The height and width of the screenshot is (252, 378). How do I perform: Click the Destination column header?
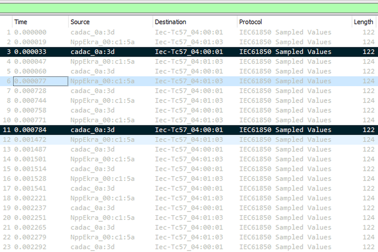[x=195, y=22]
